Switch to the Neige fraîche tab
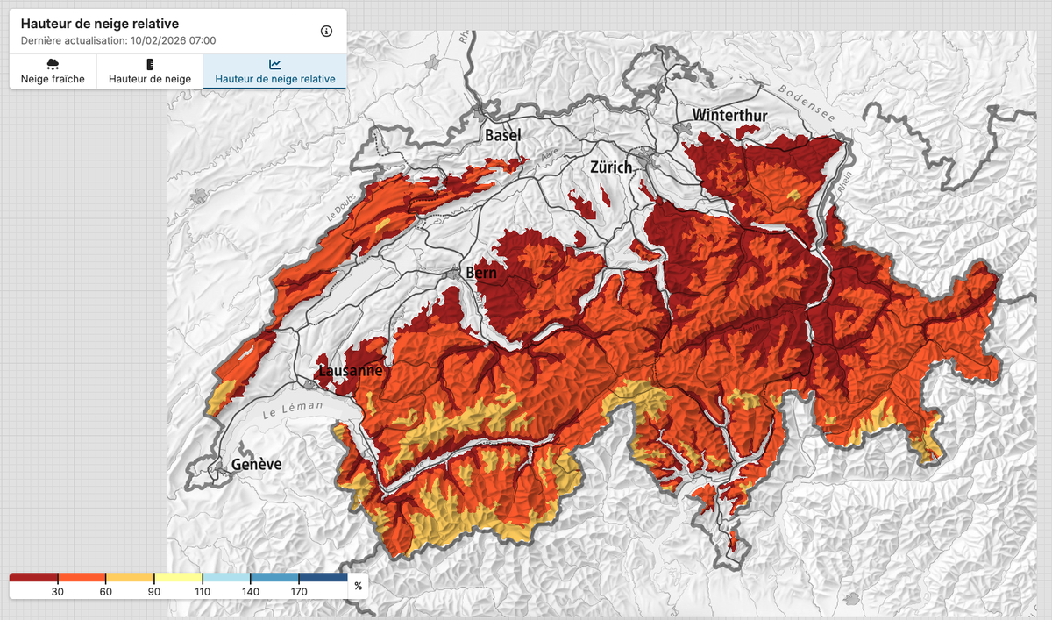This screenshot has width=1052, height=620. pyautogui.click(x=53, y=71)
